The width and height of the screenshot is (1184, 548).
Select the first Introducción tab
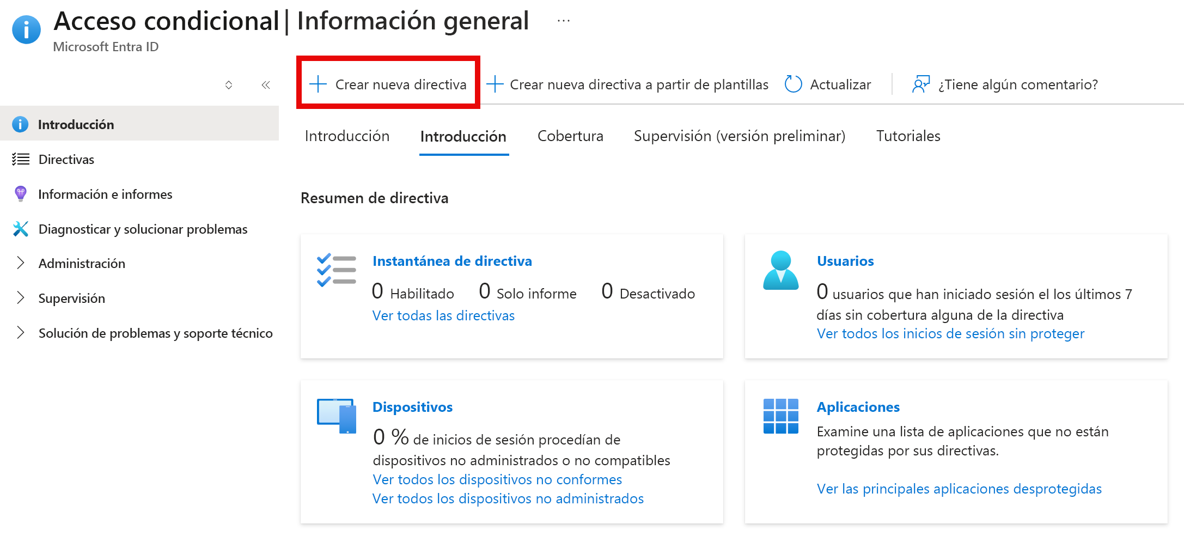347,136
